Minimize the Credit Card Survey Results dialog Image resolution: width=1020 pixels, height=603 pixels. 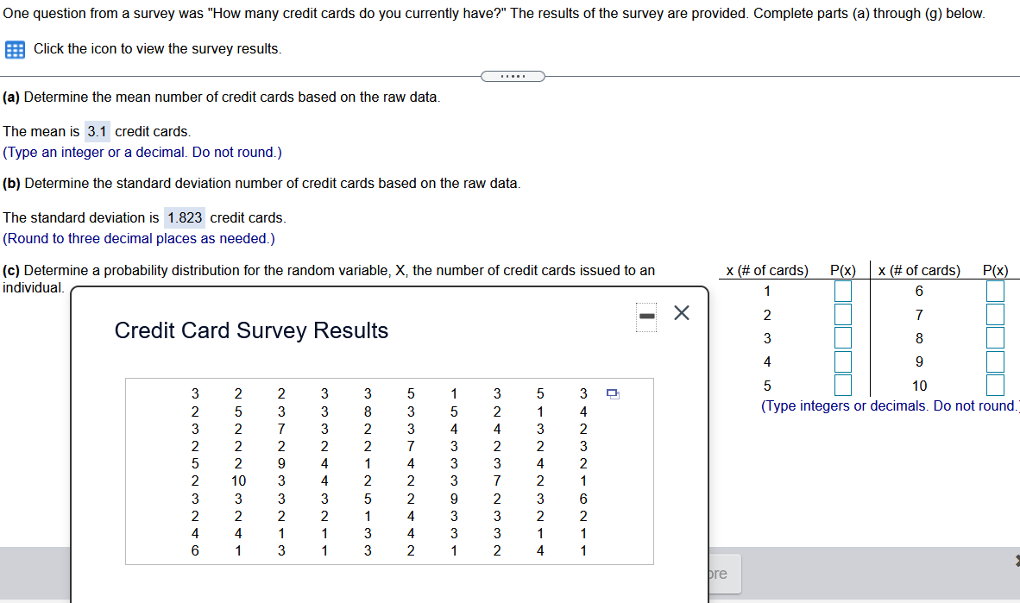(x=645, y=317)
